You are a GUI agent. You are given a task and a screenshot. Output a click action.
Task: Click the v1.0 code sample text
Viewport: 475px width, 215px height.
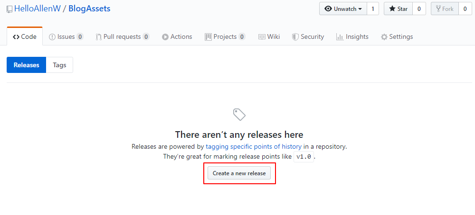click(304, 157)
